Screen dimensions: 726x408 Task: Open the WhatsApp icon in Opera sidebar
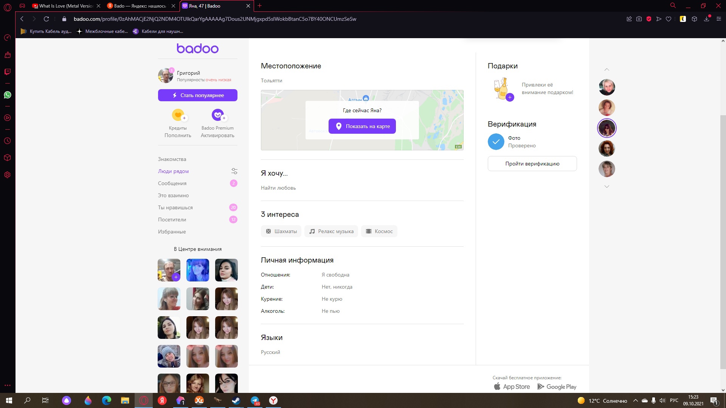click(x=7, y=95)
